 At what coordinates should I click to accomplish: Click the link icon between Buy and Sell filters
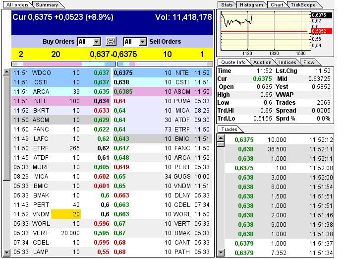pyautogui.click(x=111, y=41)
